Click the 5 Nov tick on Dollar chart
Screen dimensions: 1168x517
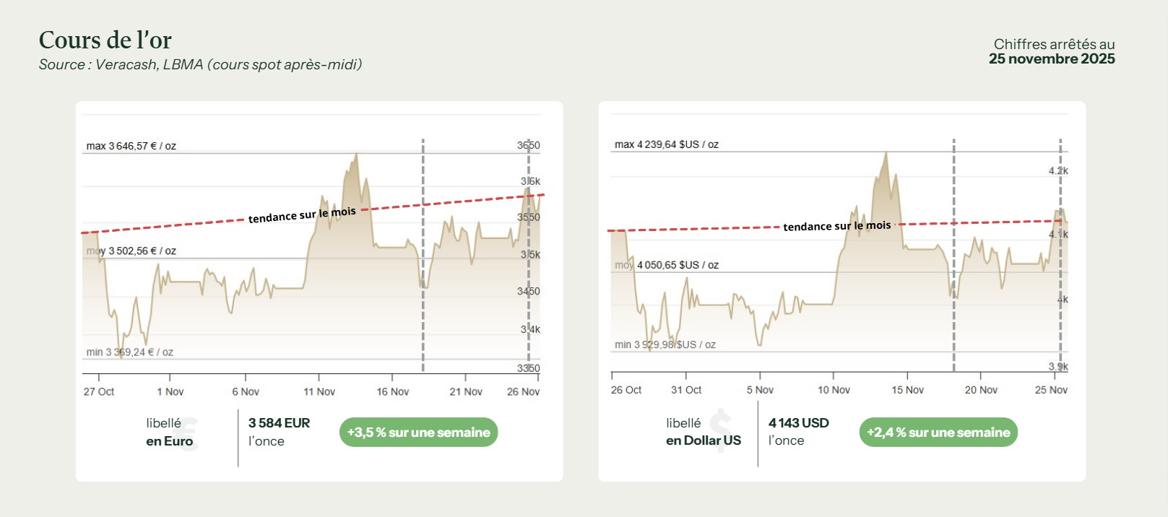click(760, 390)
